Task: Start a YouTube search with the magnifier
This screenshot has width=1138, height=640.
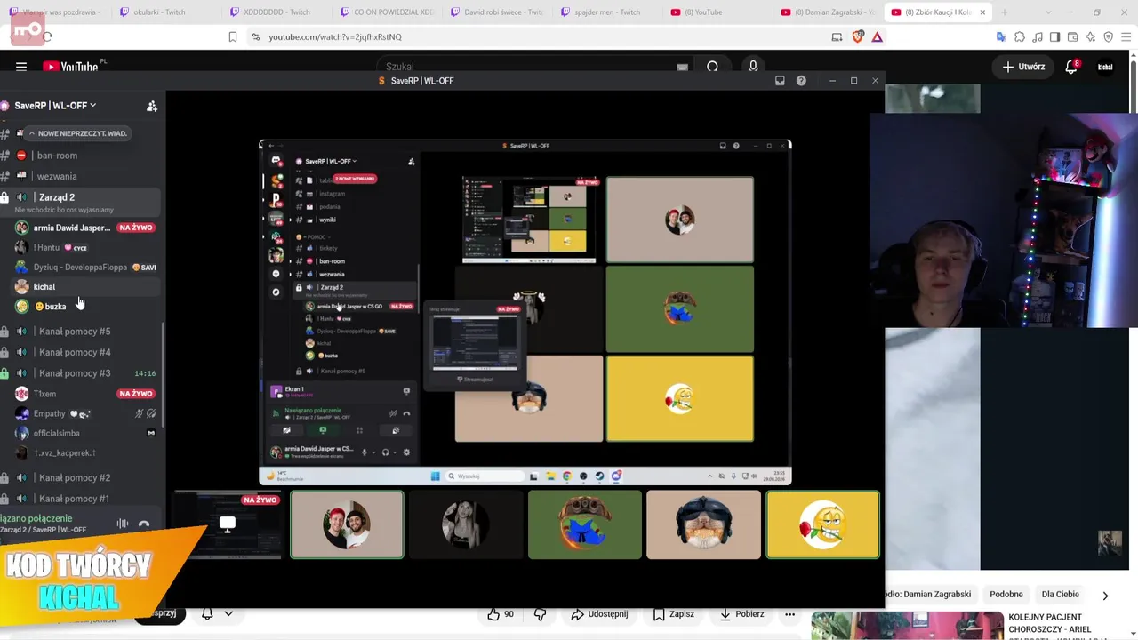Action: point(712,67)
